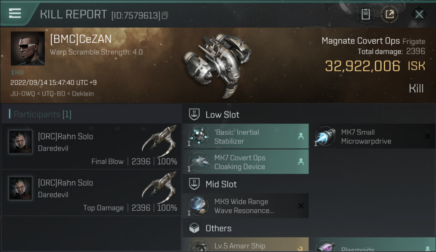436x252 pixels.
Task: Open the JU-0WQ system location link
Action: [22, 94]
